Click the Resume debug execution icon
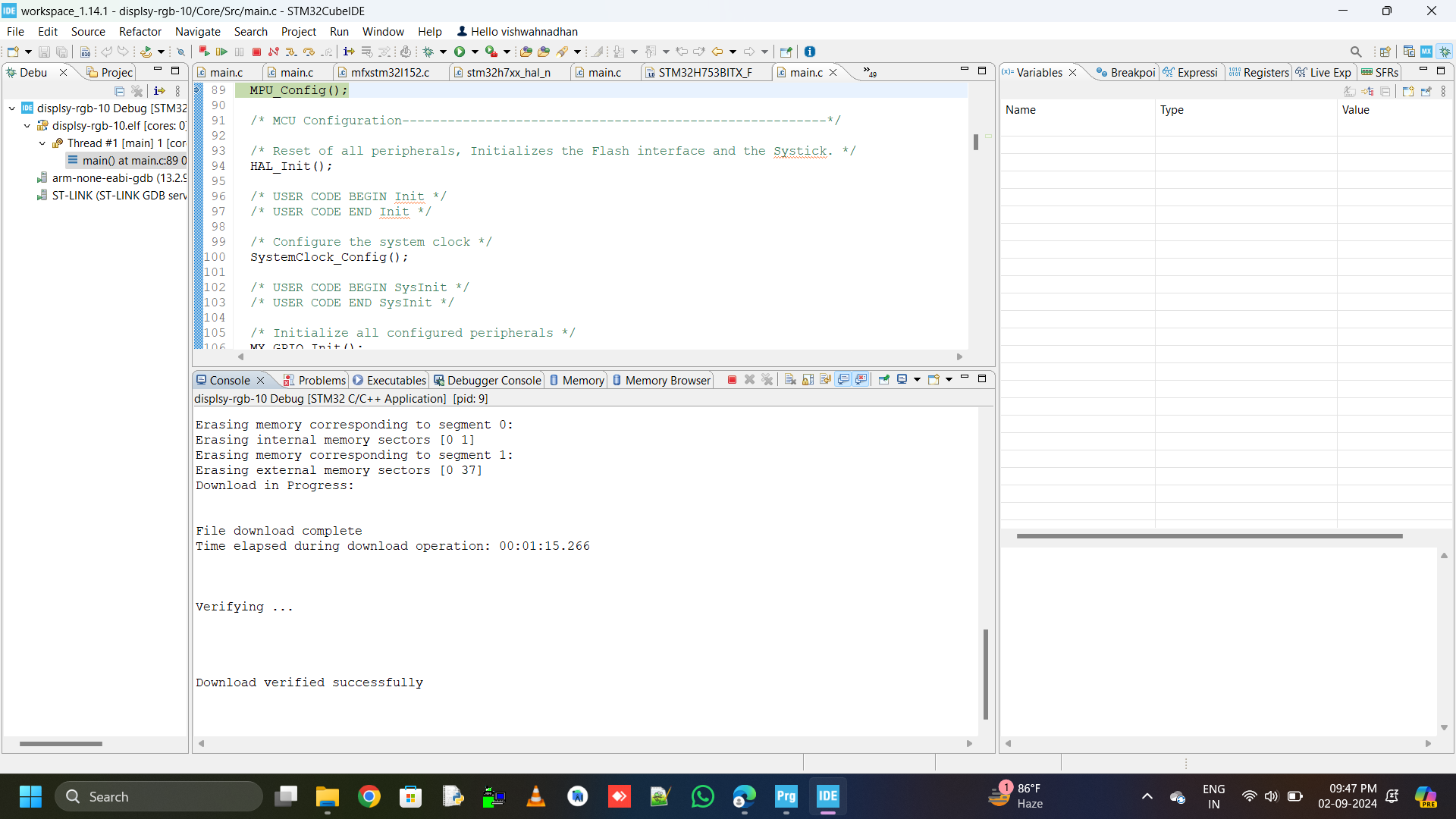Viewport: 1456px width, 819px height. pos(222,52)
